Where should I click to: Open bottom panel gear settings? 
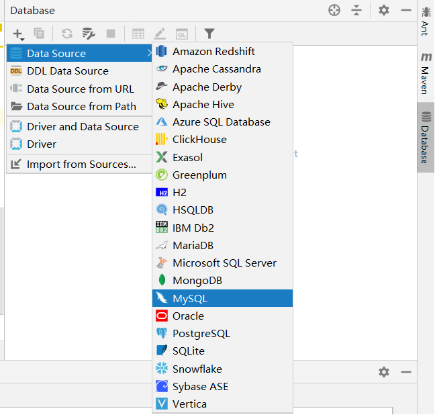pos(384,372)
